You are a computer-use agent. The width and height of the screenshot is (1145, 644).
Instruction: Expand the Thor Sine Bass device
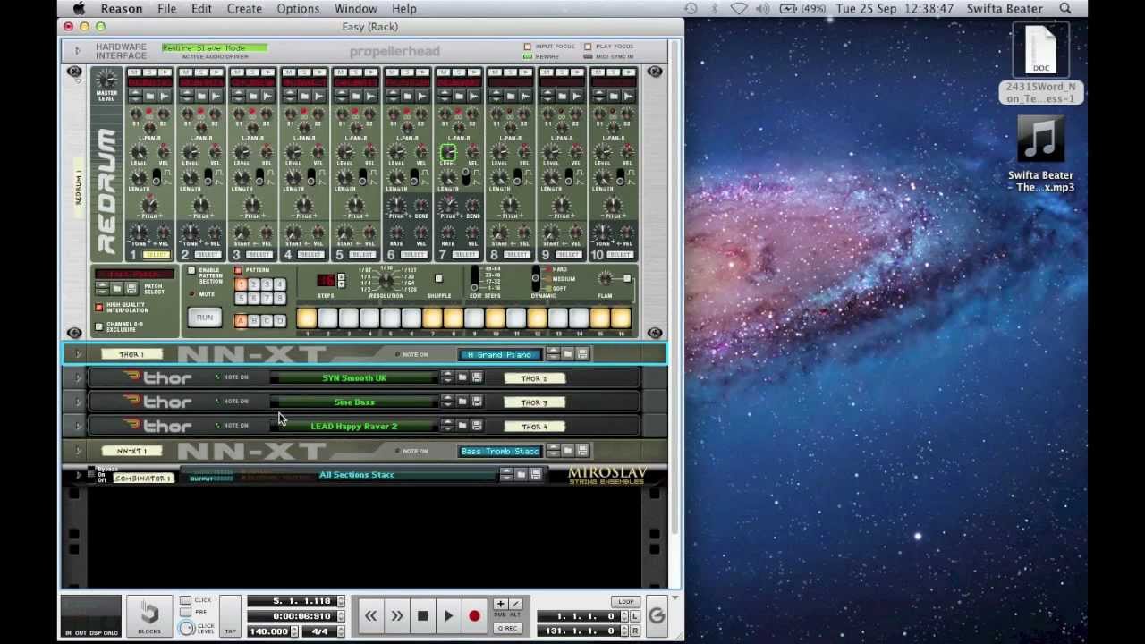(x=78, y=402)
